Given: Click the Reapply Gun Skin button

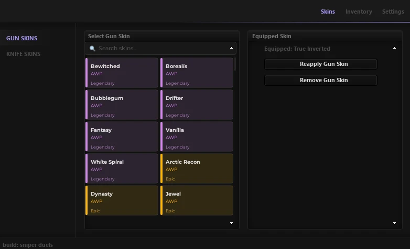Looking at the screenshot, I should click(x=321, y=64).
